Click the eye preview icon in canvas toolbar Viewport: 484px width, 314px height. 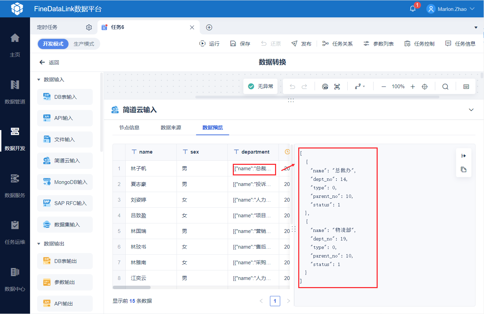(x=325, y=87)
